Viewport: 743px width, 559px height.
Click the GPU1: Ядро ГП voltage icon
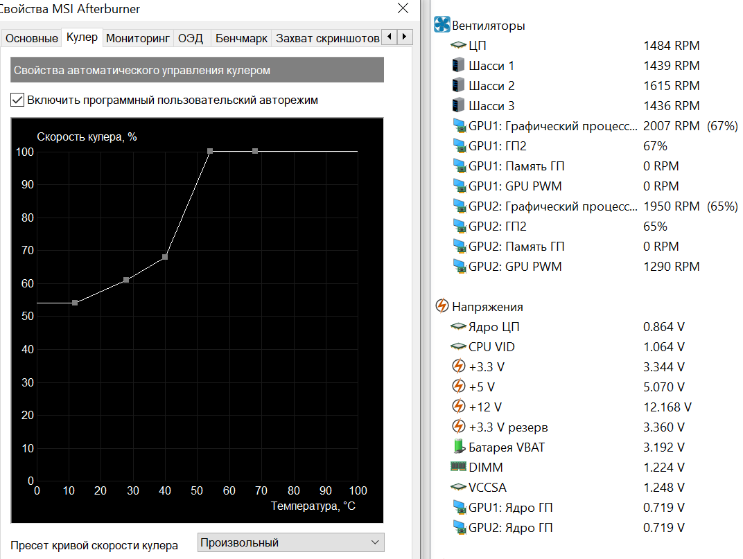460,507
